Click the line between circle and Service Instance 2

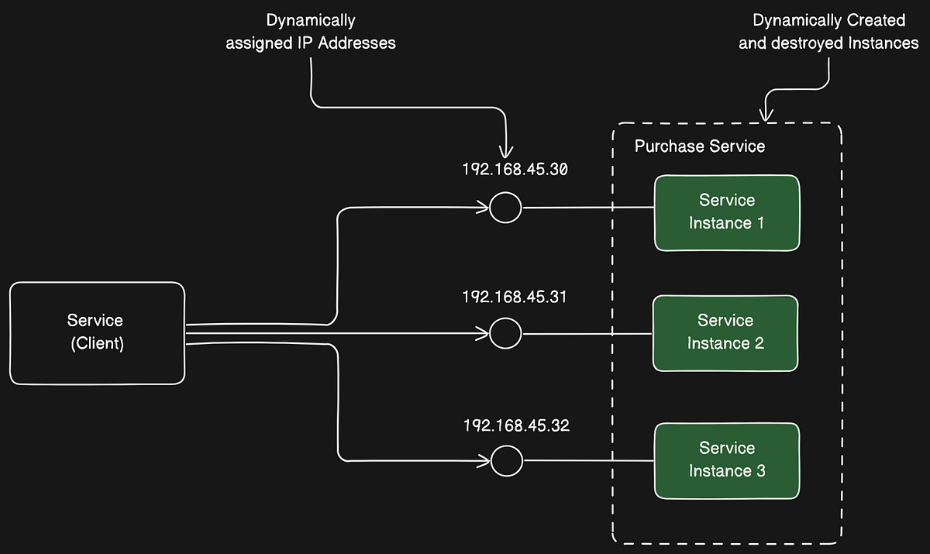pyautogui.click(x=589, y=333)
